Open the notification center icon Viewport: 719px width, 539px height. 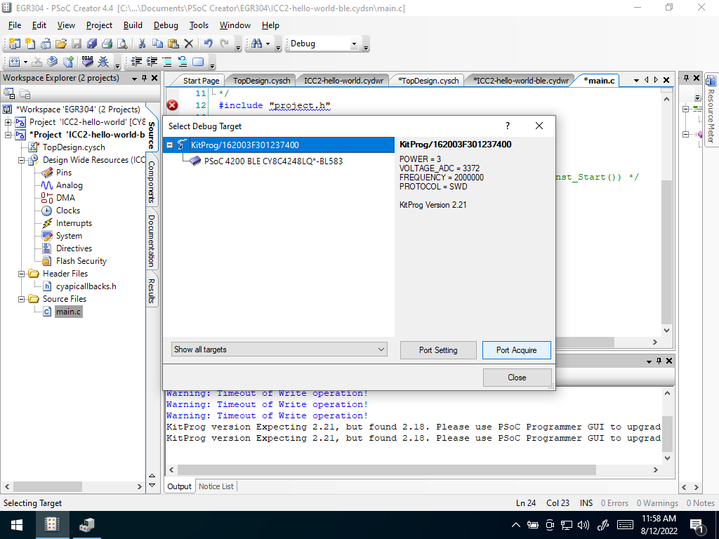coord(697,526)
